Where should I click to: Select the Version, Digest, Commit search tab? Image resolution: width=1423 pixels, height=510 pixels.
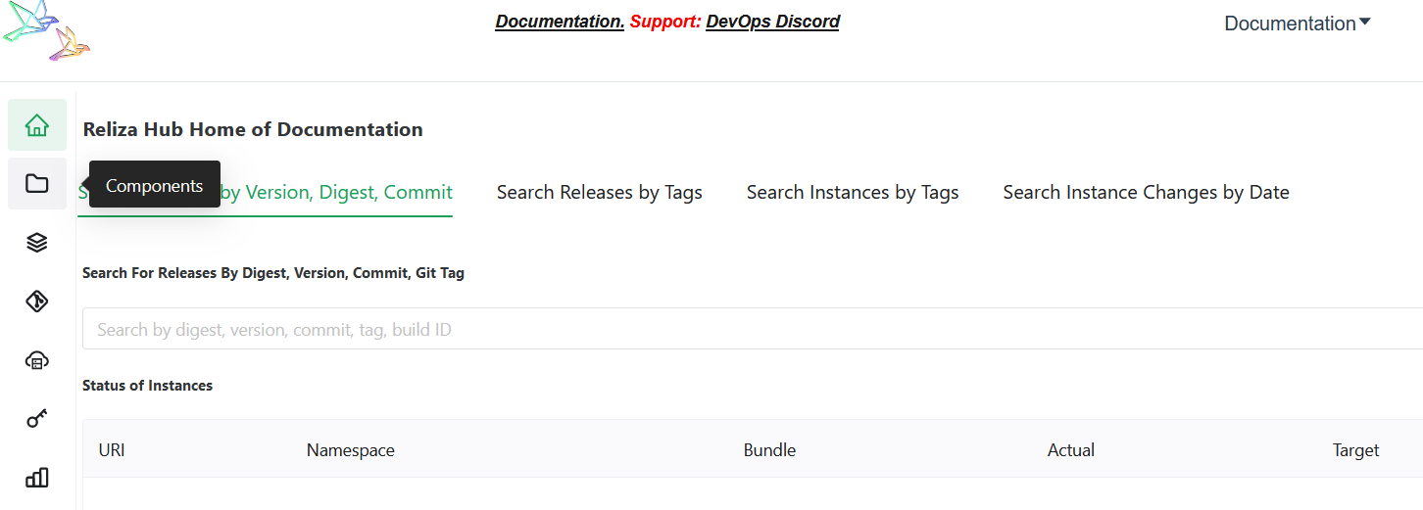pyautogui.click(x=336, y=192)
